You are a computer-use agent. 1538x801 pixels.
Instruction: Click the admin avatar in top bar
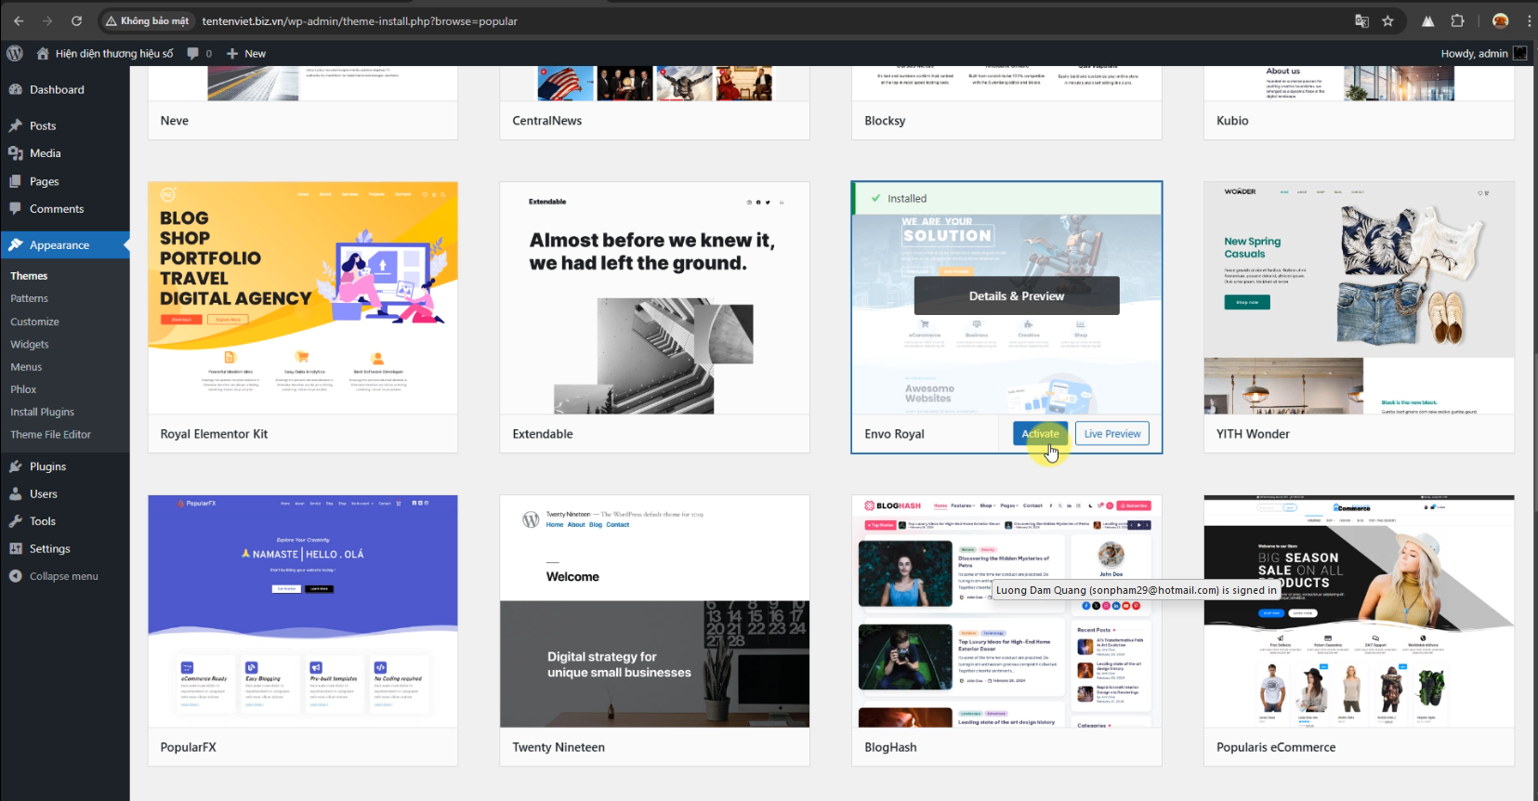point(1520,53)
